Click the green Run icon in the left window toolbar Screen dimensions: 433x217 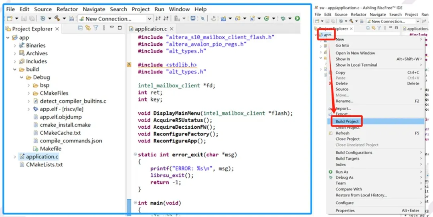point(297,18)
